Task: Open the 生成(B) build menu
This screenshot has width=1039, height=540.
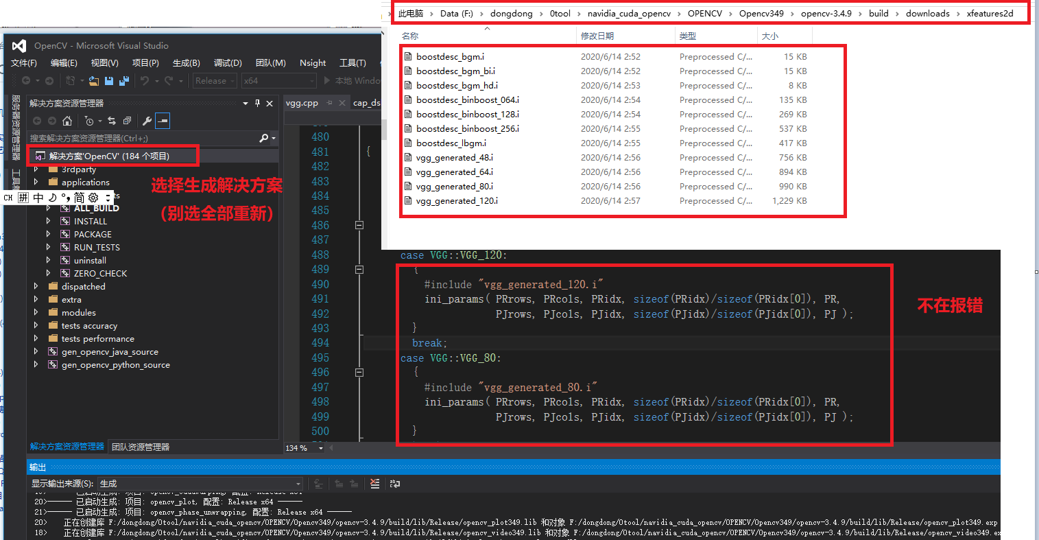Action: pyautogui.click(x=186, y=63)
